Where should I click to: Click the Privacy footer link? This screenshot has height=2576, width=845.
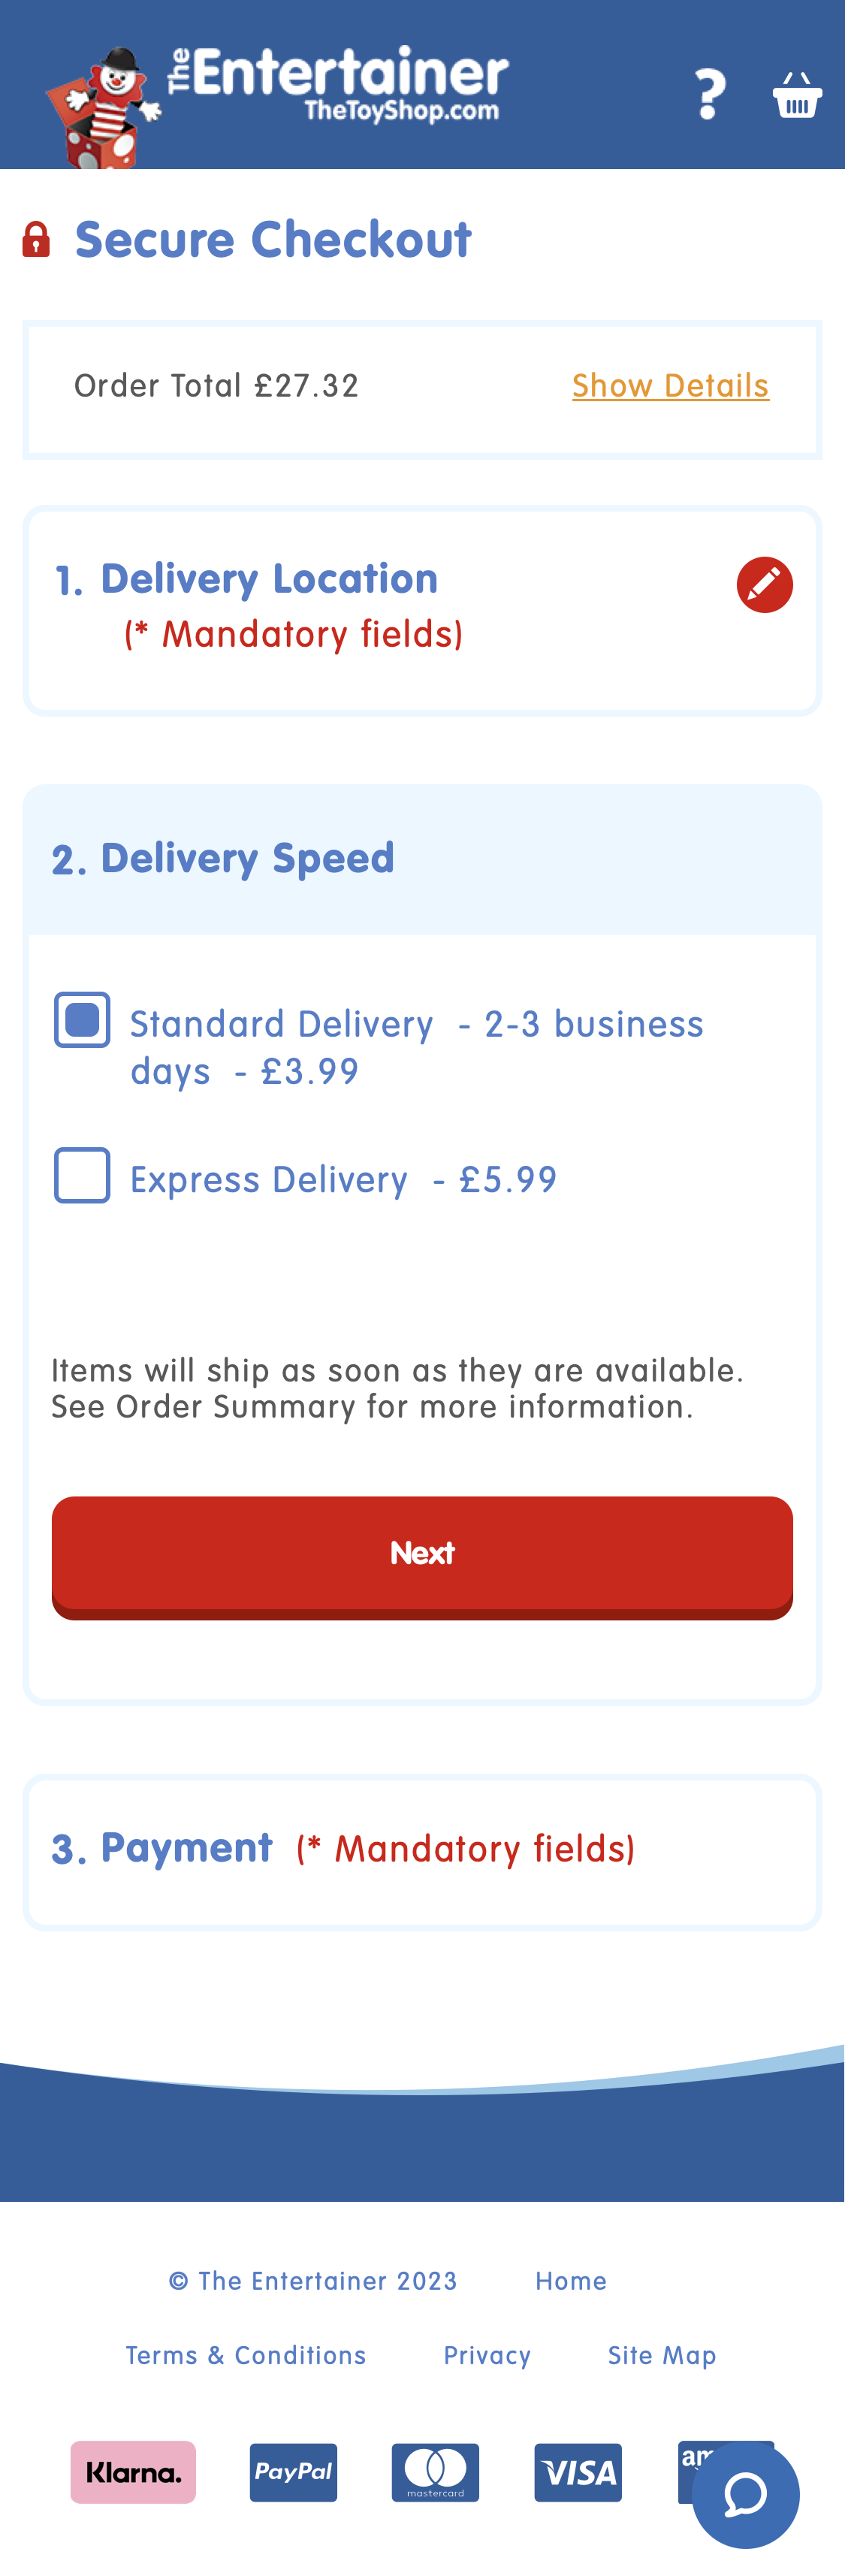(x=487, y=2355)
